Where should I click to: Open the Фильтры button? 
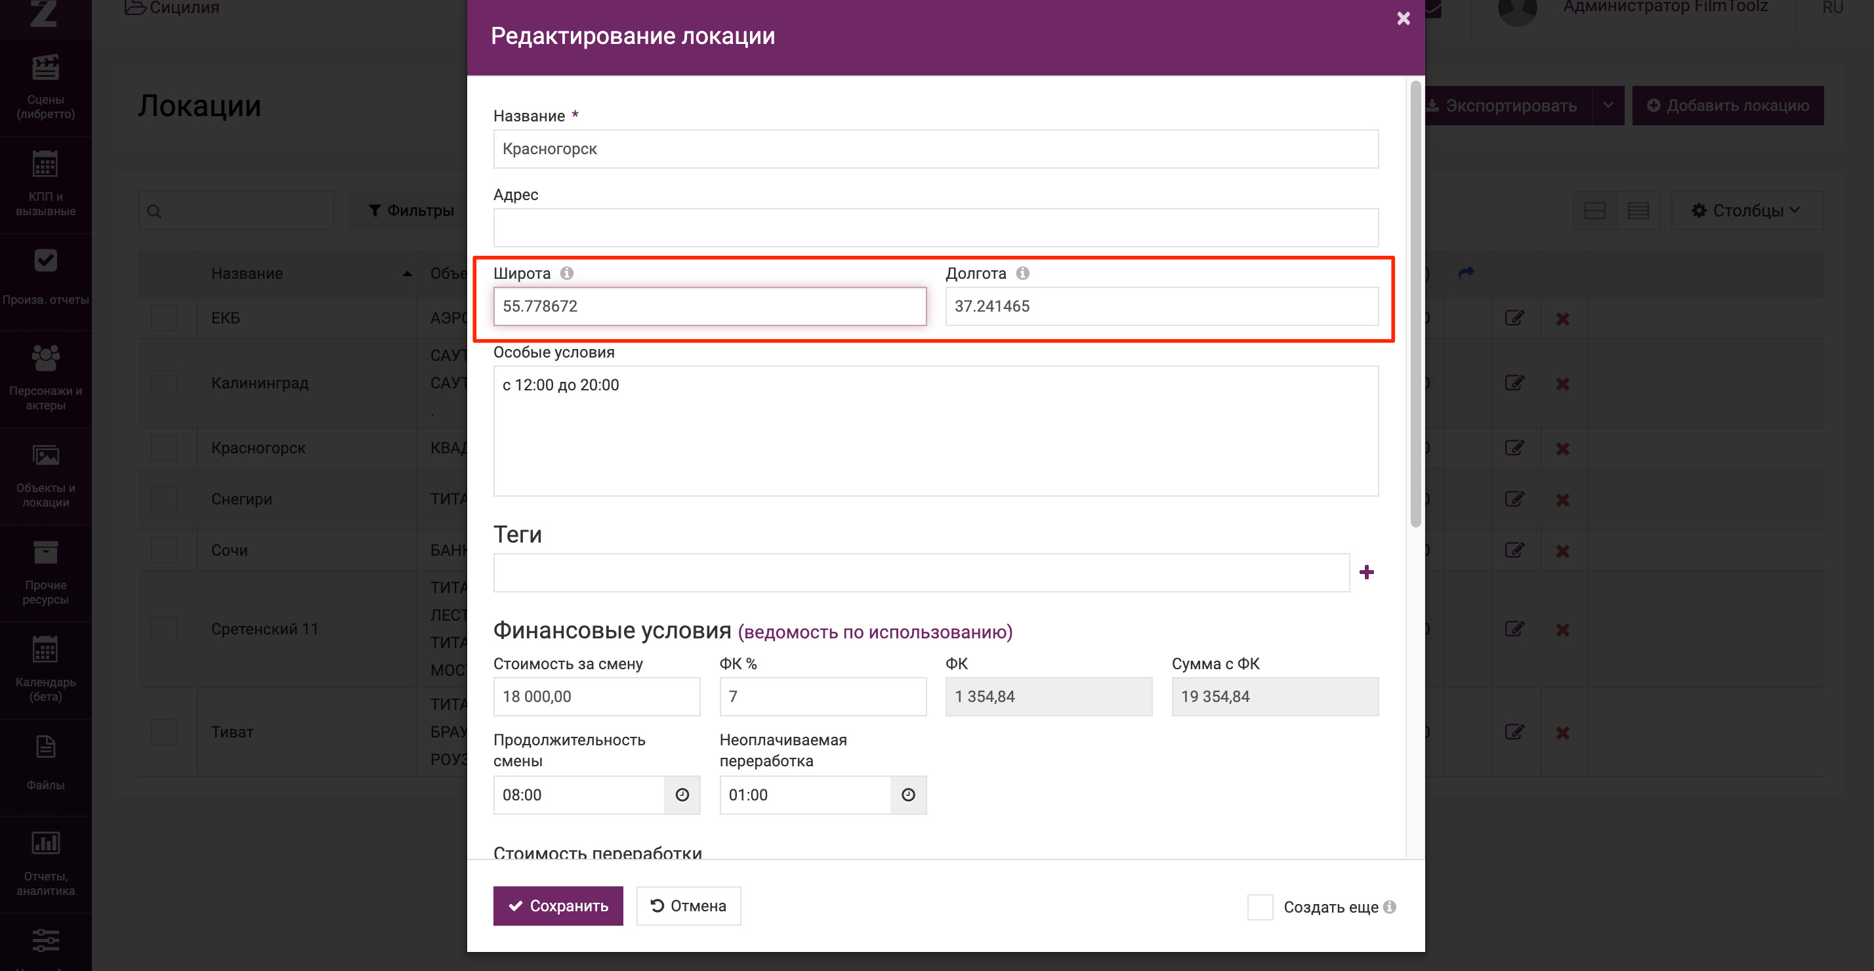(412, 211)
